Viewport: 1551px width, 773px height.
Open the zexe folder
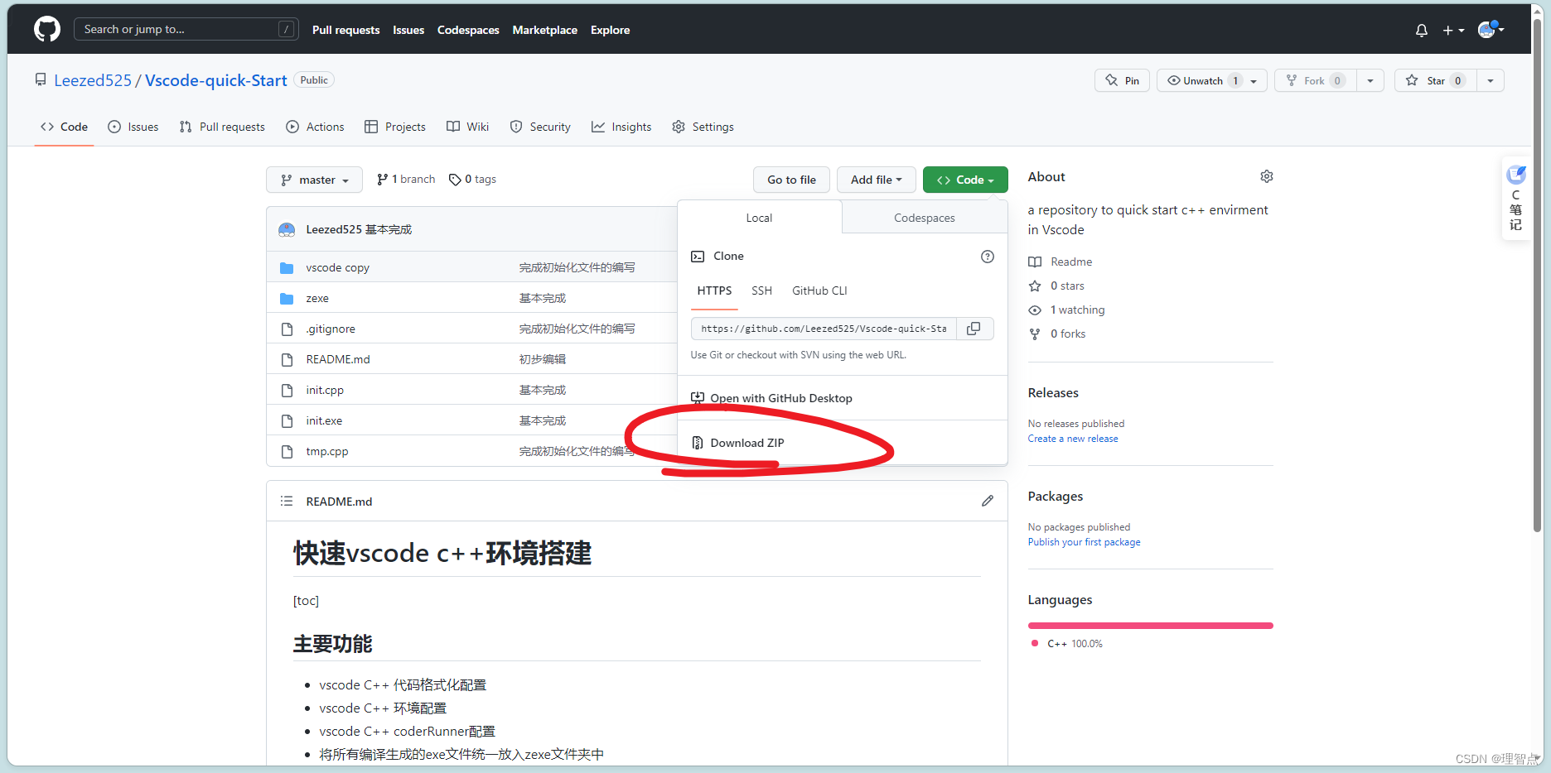point(317,298)
